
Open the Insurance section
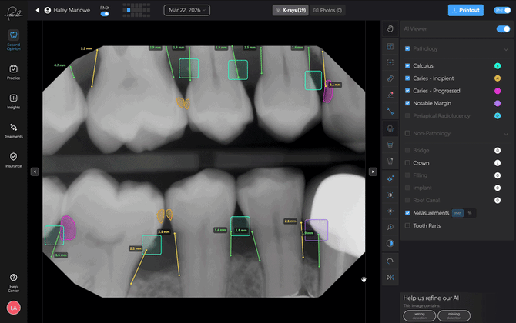tap(14, 158)
